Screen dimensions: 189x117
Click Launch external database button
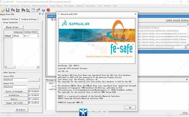pyautogui.click(x=177, y=20)
